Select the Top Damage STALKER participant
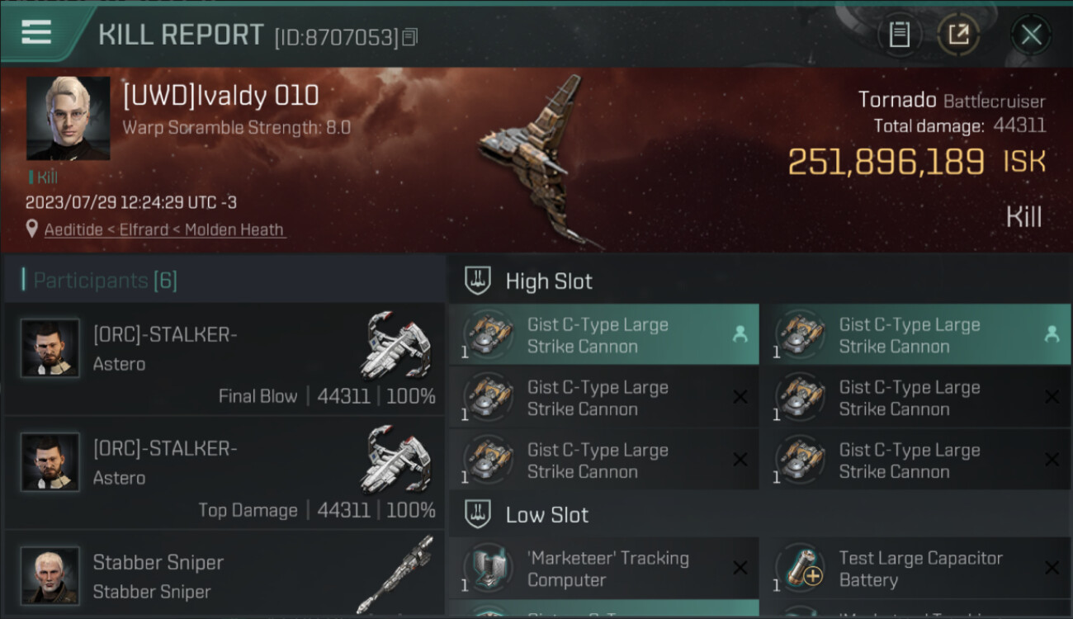Image resolution: width=1073 pixels, height=619 pixels. 225,472
